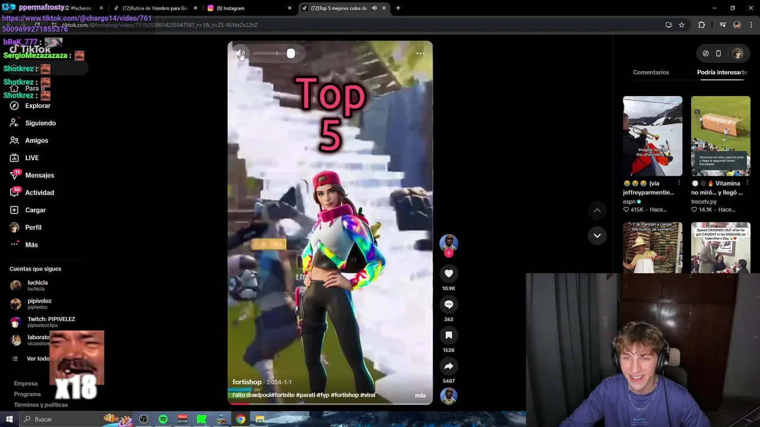Open Términos y políticas link

point(41,405)
